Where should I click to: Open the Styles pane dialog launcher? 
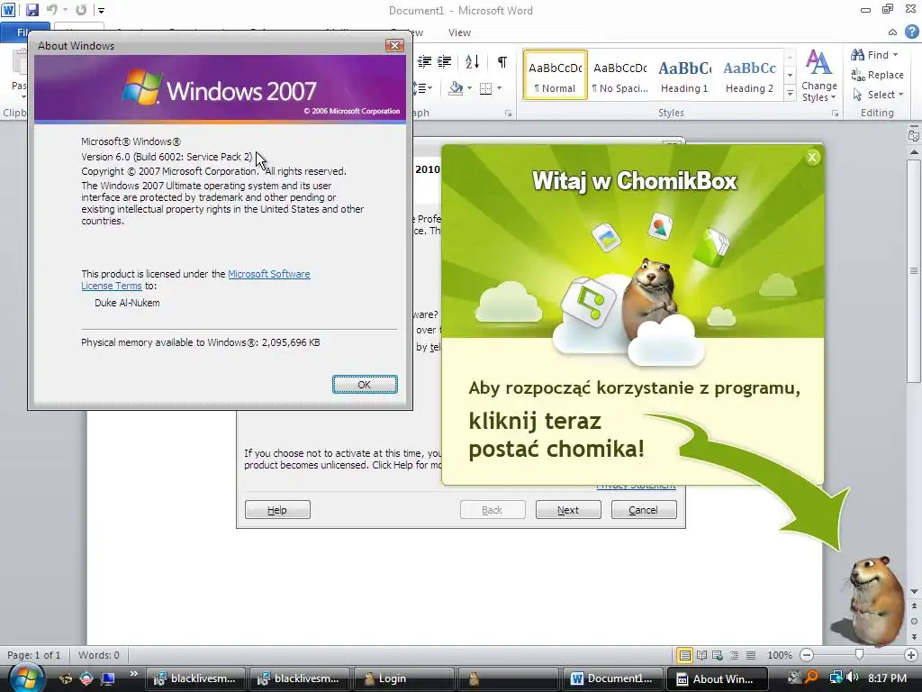click(x=835, y=113)
